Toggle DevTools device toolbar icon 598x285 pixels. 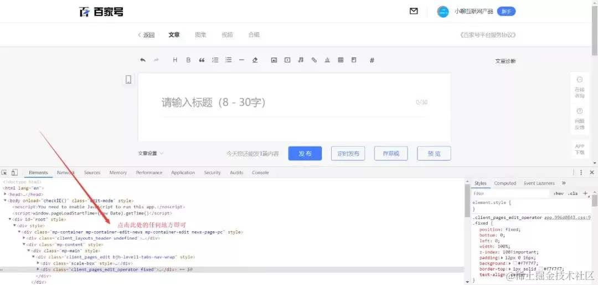tap(14, 172)
